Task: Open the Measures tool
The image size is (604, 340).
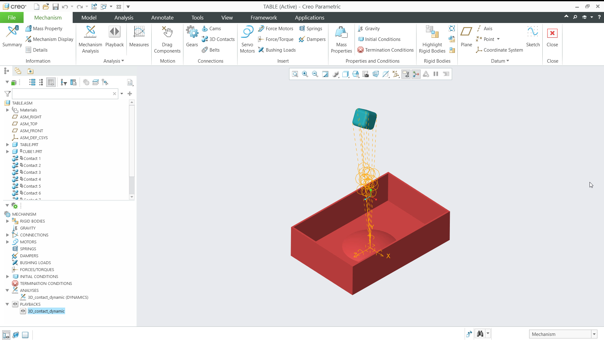Action: coord(139,37)
